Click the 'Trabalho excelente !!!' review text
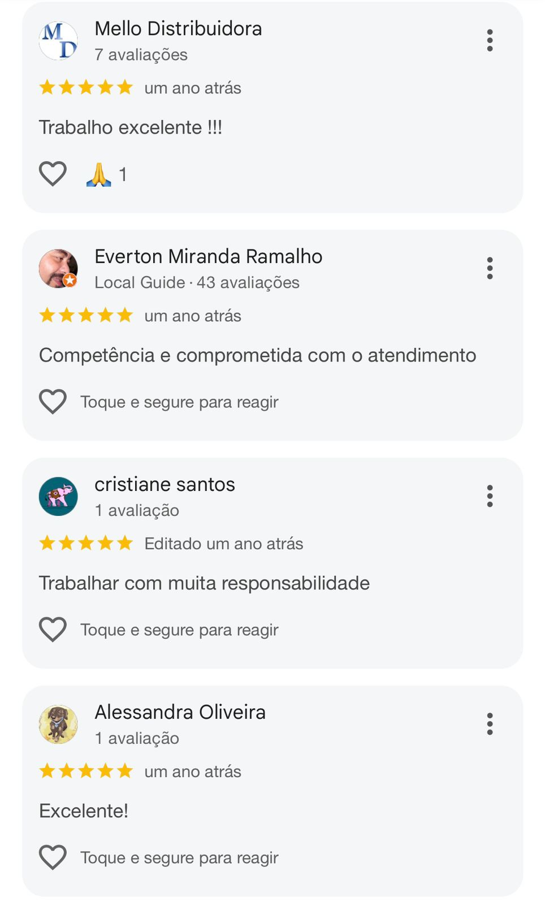This screenshot has width=545, height=905. (x=131, y=127)
